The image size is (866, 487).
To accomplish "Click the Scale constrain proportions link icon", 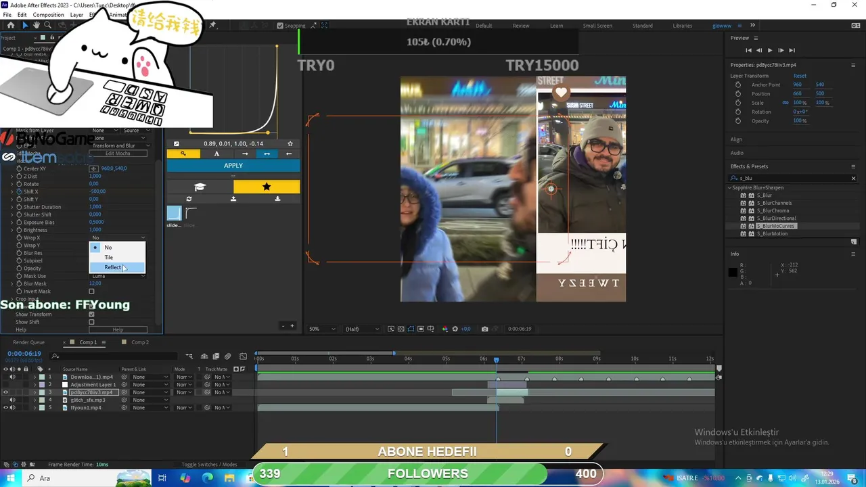I will pyautogui.click(x=785, y=103).
